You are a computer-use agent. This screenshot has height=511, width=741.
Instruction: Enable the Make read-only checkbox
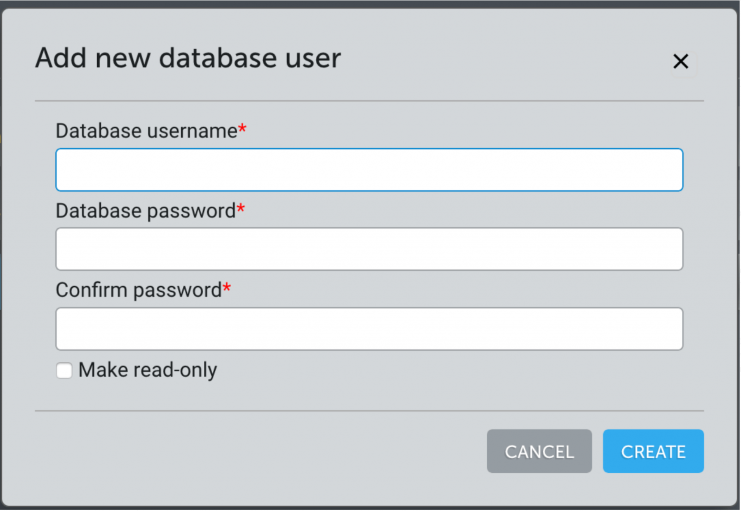[64, 371]
